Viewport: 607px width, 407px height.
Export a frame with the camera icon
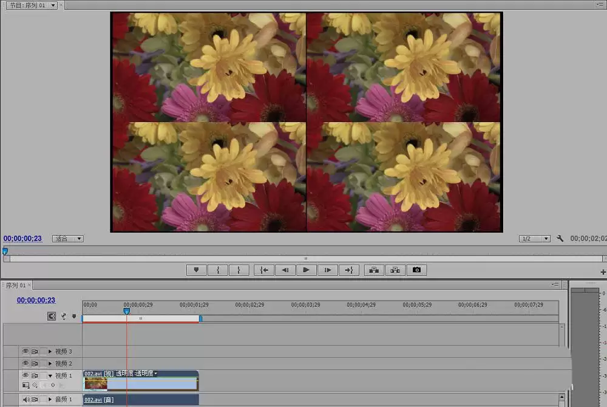pos(416,270)
